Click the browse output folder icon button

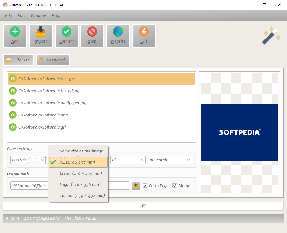[x=136, y=186]
